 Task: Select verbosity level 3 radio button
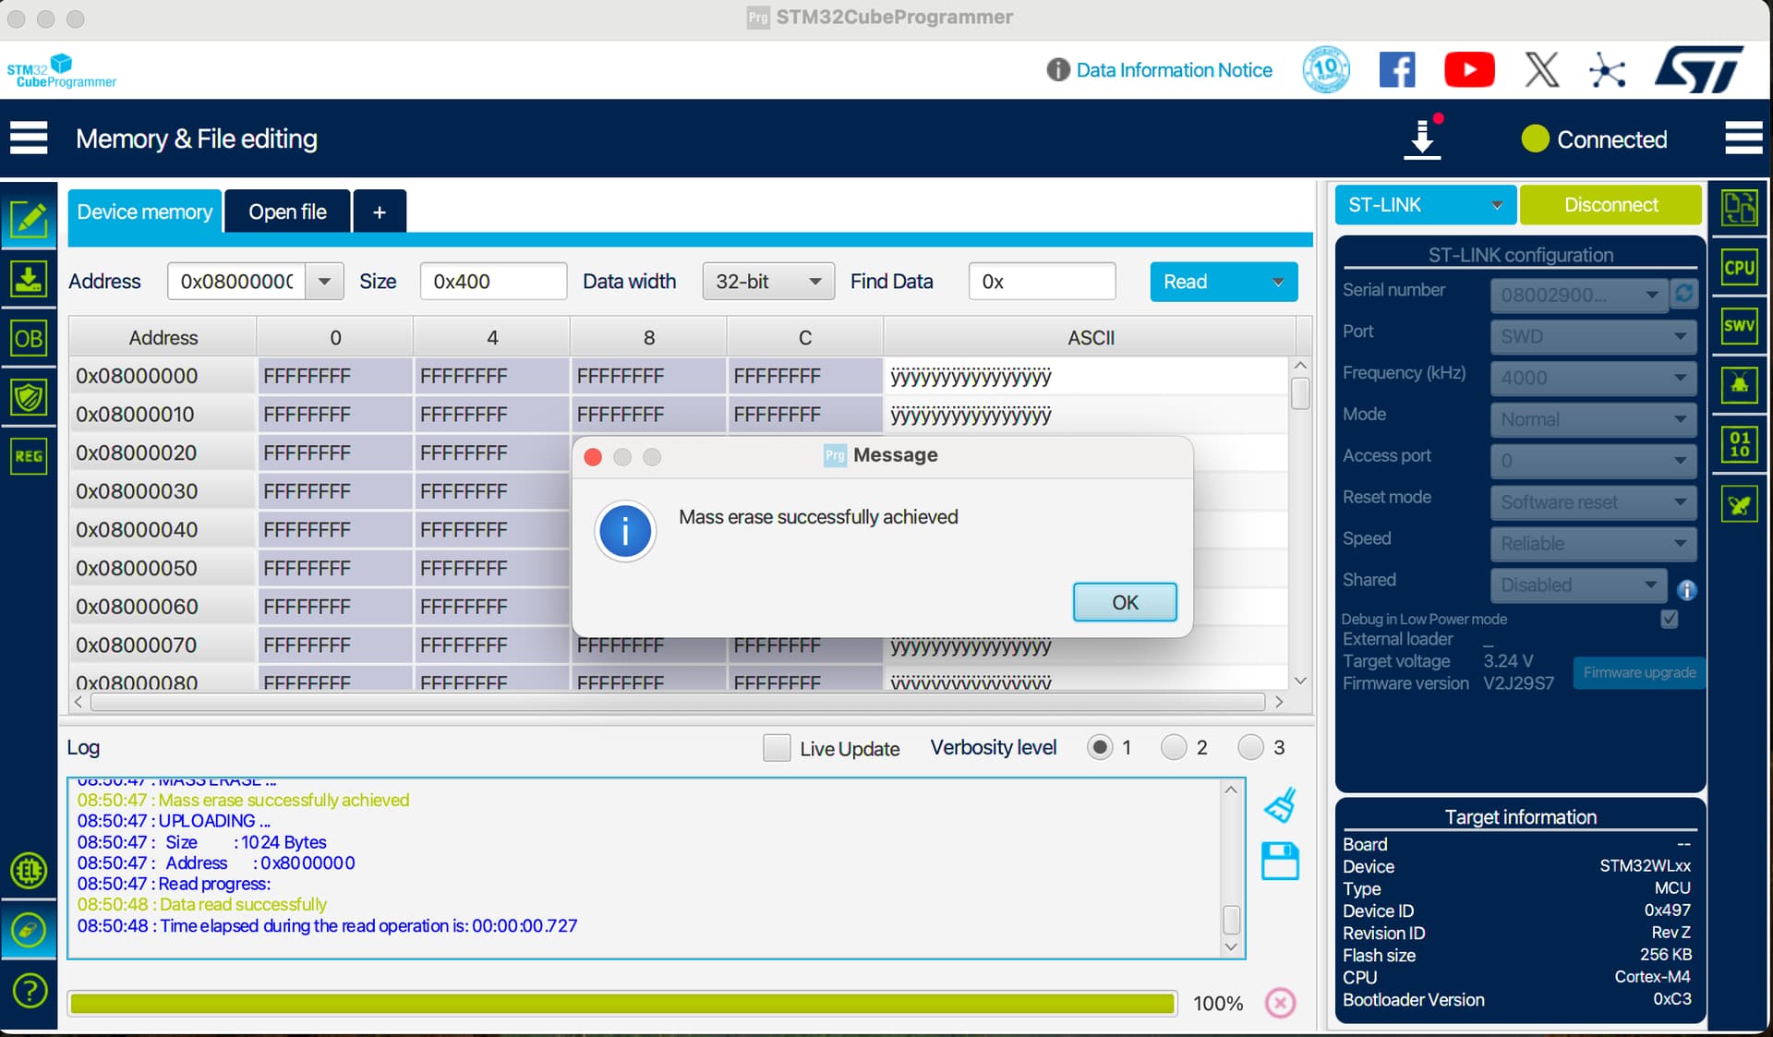coord(1250,747)
